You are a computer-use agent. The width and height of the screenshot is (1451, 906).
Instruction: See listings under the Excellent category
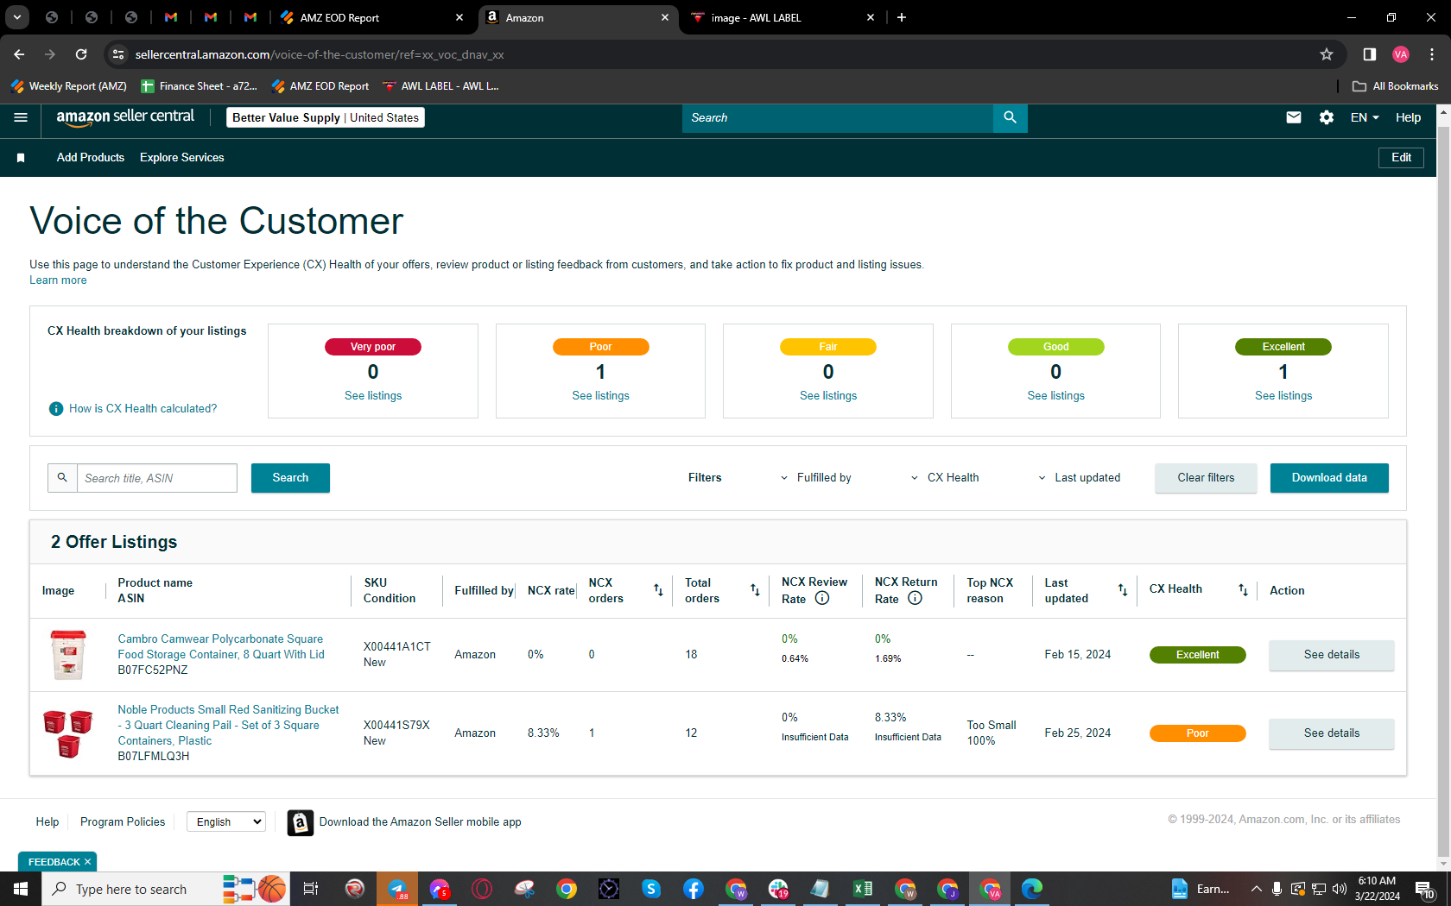click(x=1283, y=396)
